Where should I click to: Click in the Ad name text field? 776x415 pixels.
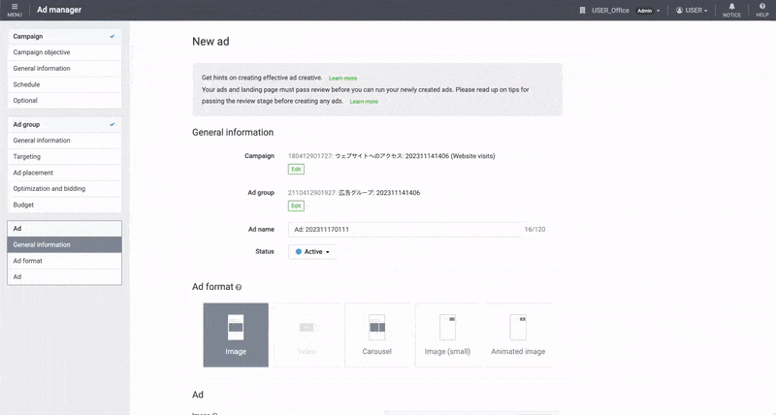click(x=404, y=230)
